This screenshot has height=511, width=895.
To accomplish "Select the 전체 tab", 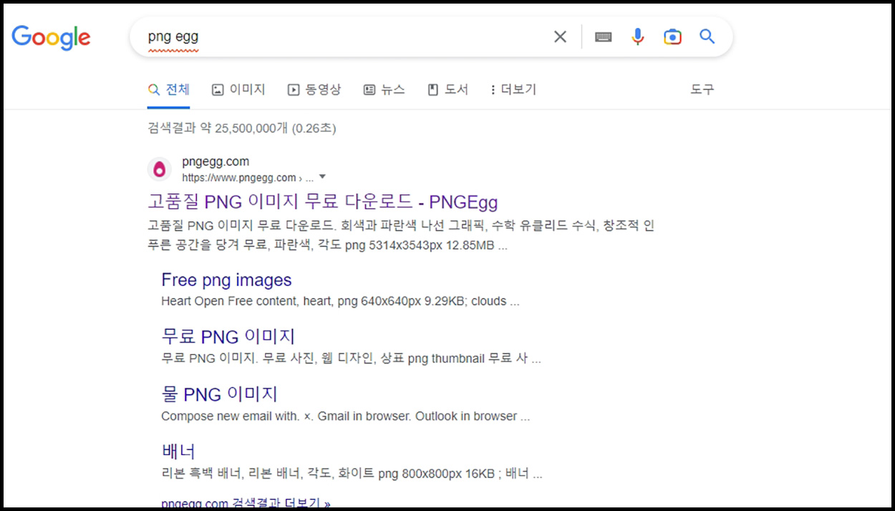I will [169, 90].
